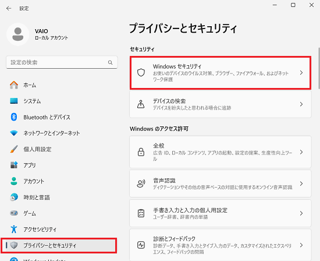The width and height of the screenshot is (320, 261).
Task: Expand the 音声認識 chevron
Action: (x=301, y=184)
